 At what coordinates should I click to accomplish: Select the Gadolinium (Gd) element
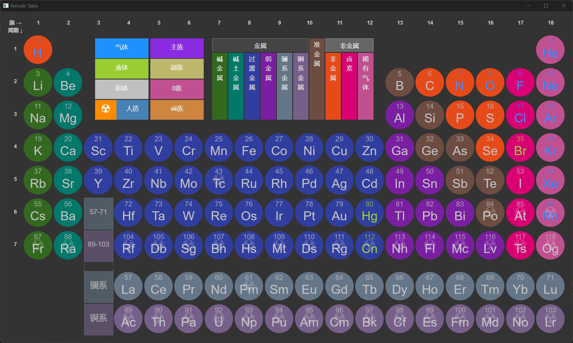(x=339, y=286)
